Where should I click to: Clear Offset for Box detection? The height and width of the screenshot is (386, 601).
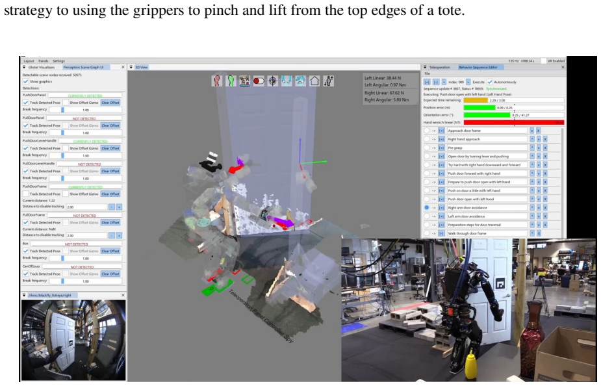[110, 251]
